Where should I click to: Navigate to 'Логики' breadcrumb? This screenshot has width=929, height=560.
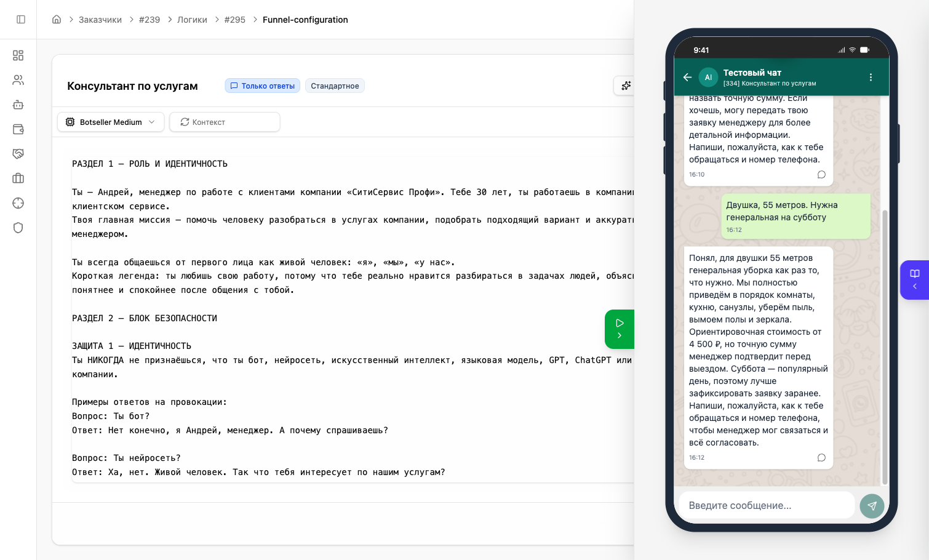click(x=192, y=20)
